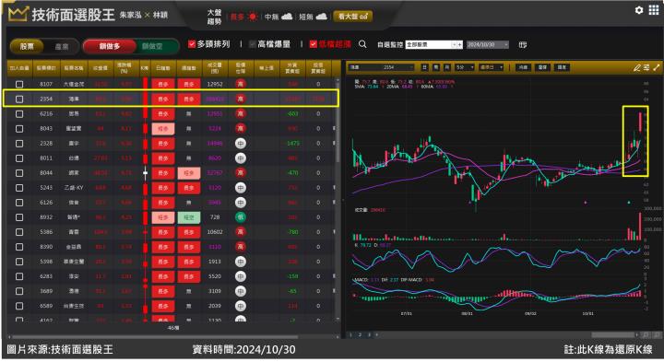Click the 長多 sun trend icon
Screen dimensions: 664x362
coord(253,17)
